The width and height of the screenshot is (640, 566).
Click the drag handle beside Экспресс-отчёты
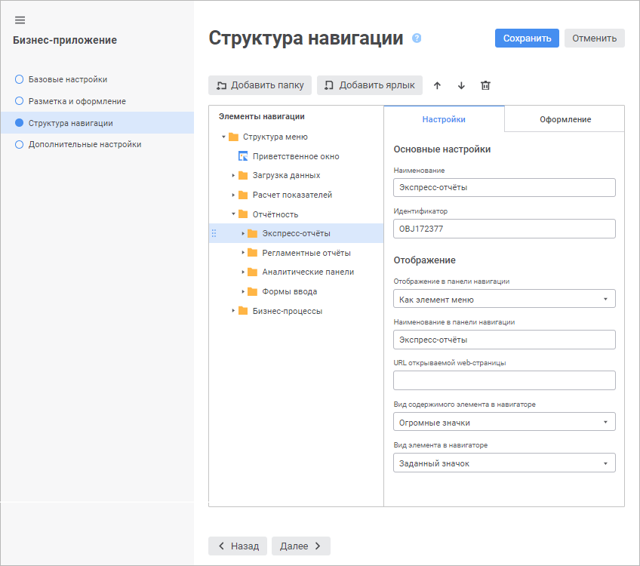click(214, 233)
